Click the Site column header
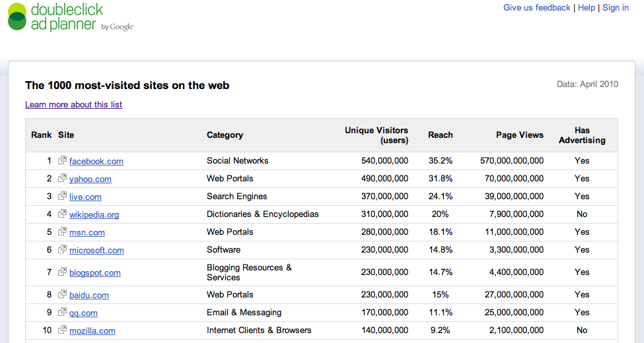Viewport: 644px width, 343px height. pyautogui.click(x=66, y=135)
